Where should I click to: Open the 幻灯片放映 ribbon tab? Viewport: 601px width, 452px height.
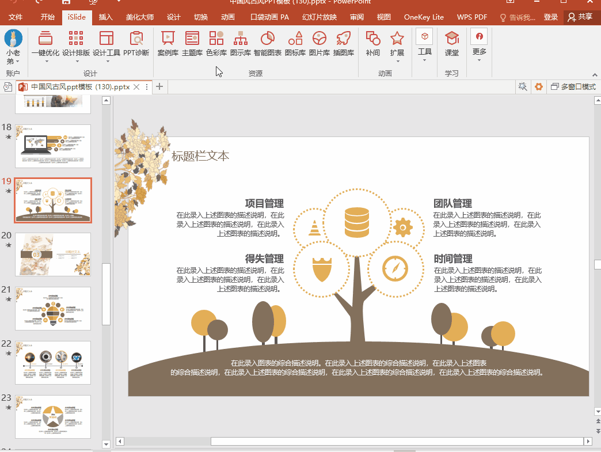(x=319, y=17)
